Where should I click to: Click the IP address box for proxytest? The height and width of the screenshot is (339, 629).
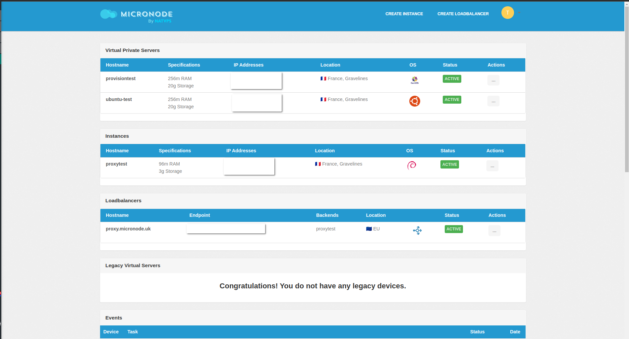click(x=249, y=167)
